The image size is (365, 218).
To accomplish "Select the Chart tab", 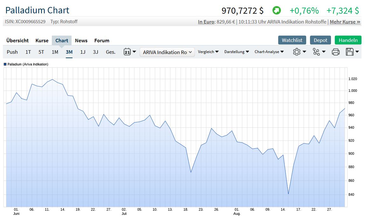I will click(62, 40).
